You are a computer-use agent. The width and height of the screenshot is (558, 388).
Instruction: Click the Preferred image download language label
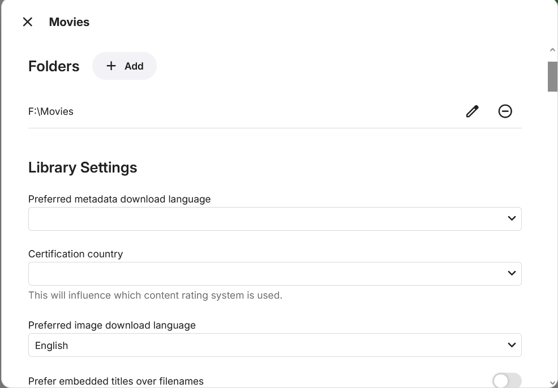pyautogui.click(x=112, y=325)
